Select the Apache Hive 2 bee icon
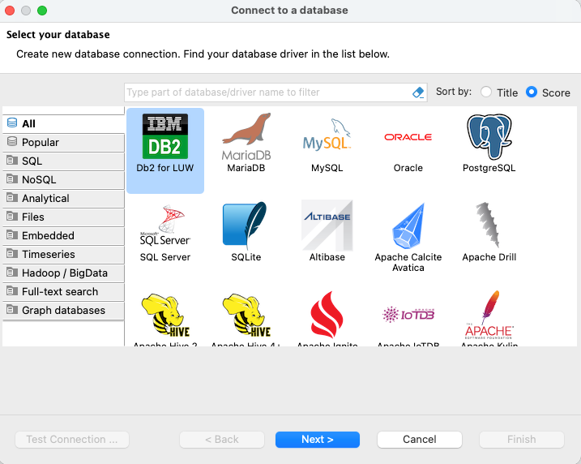The height and width of the screenshot is (464, 581). (x=165, y=315)
